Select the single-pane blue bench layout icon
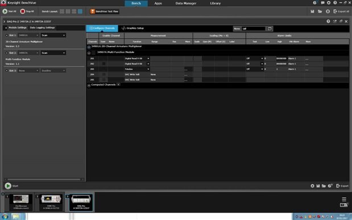 click(x=80, y=11)
